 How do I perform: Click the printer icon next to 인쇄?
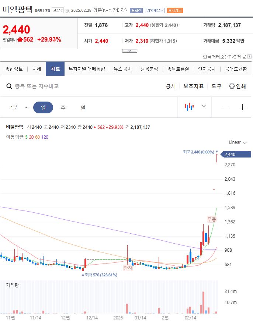click(x=232, y=86)
